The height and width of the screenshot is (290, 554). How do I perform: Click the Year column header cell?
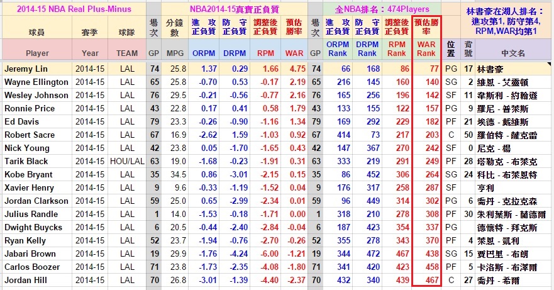[90, 53]
